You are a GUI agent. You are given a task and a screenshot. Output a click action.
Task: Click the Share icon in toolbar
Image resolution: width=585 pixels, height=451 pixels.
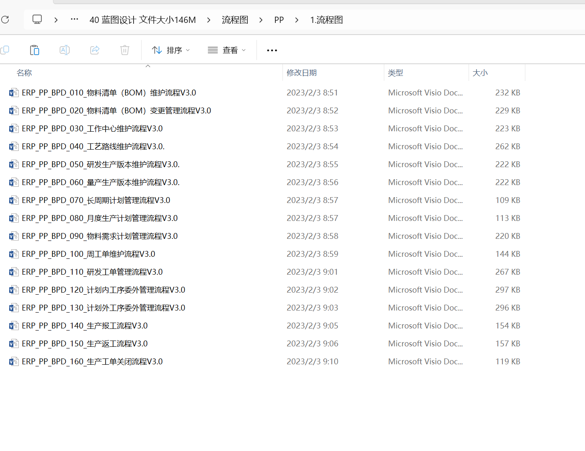tap(95, 50)
